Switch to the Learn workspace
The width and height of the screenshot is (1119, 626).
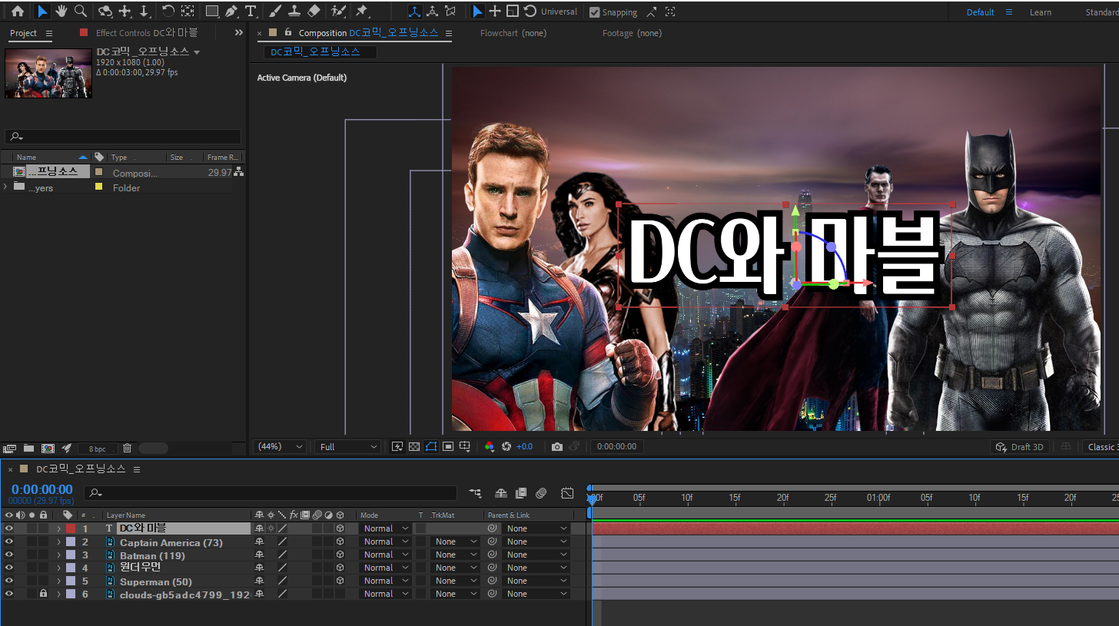1041,12
